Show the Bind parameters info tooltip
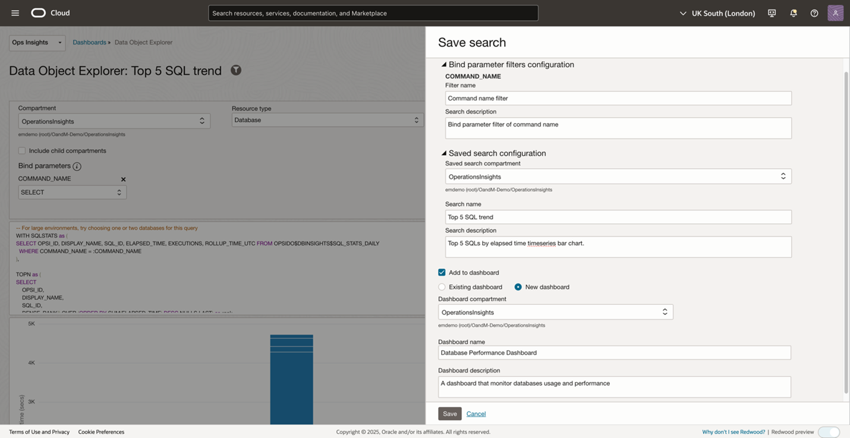Image resolution: width=850 pixels, height=438 pixels. (77, 166)
